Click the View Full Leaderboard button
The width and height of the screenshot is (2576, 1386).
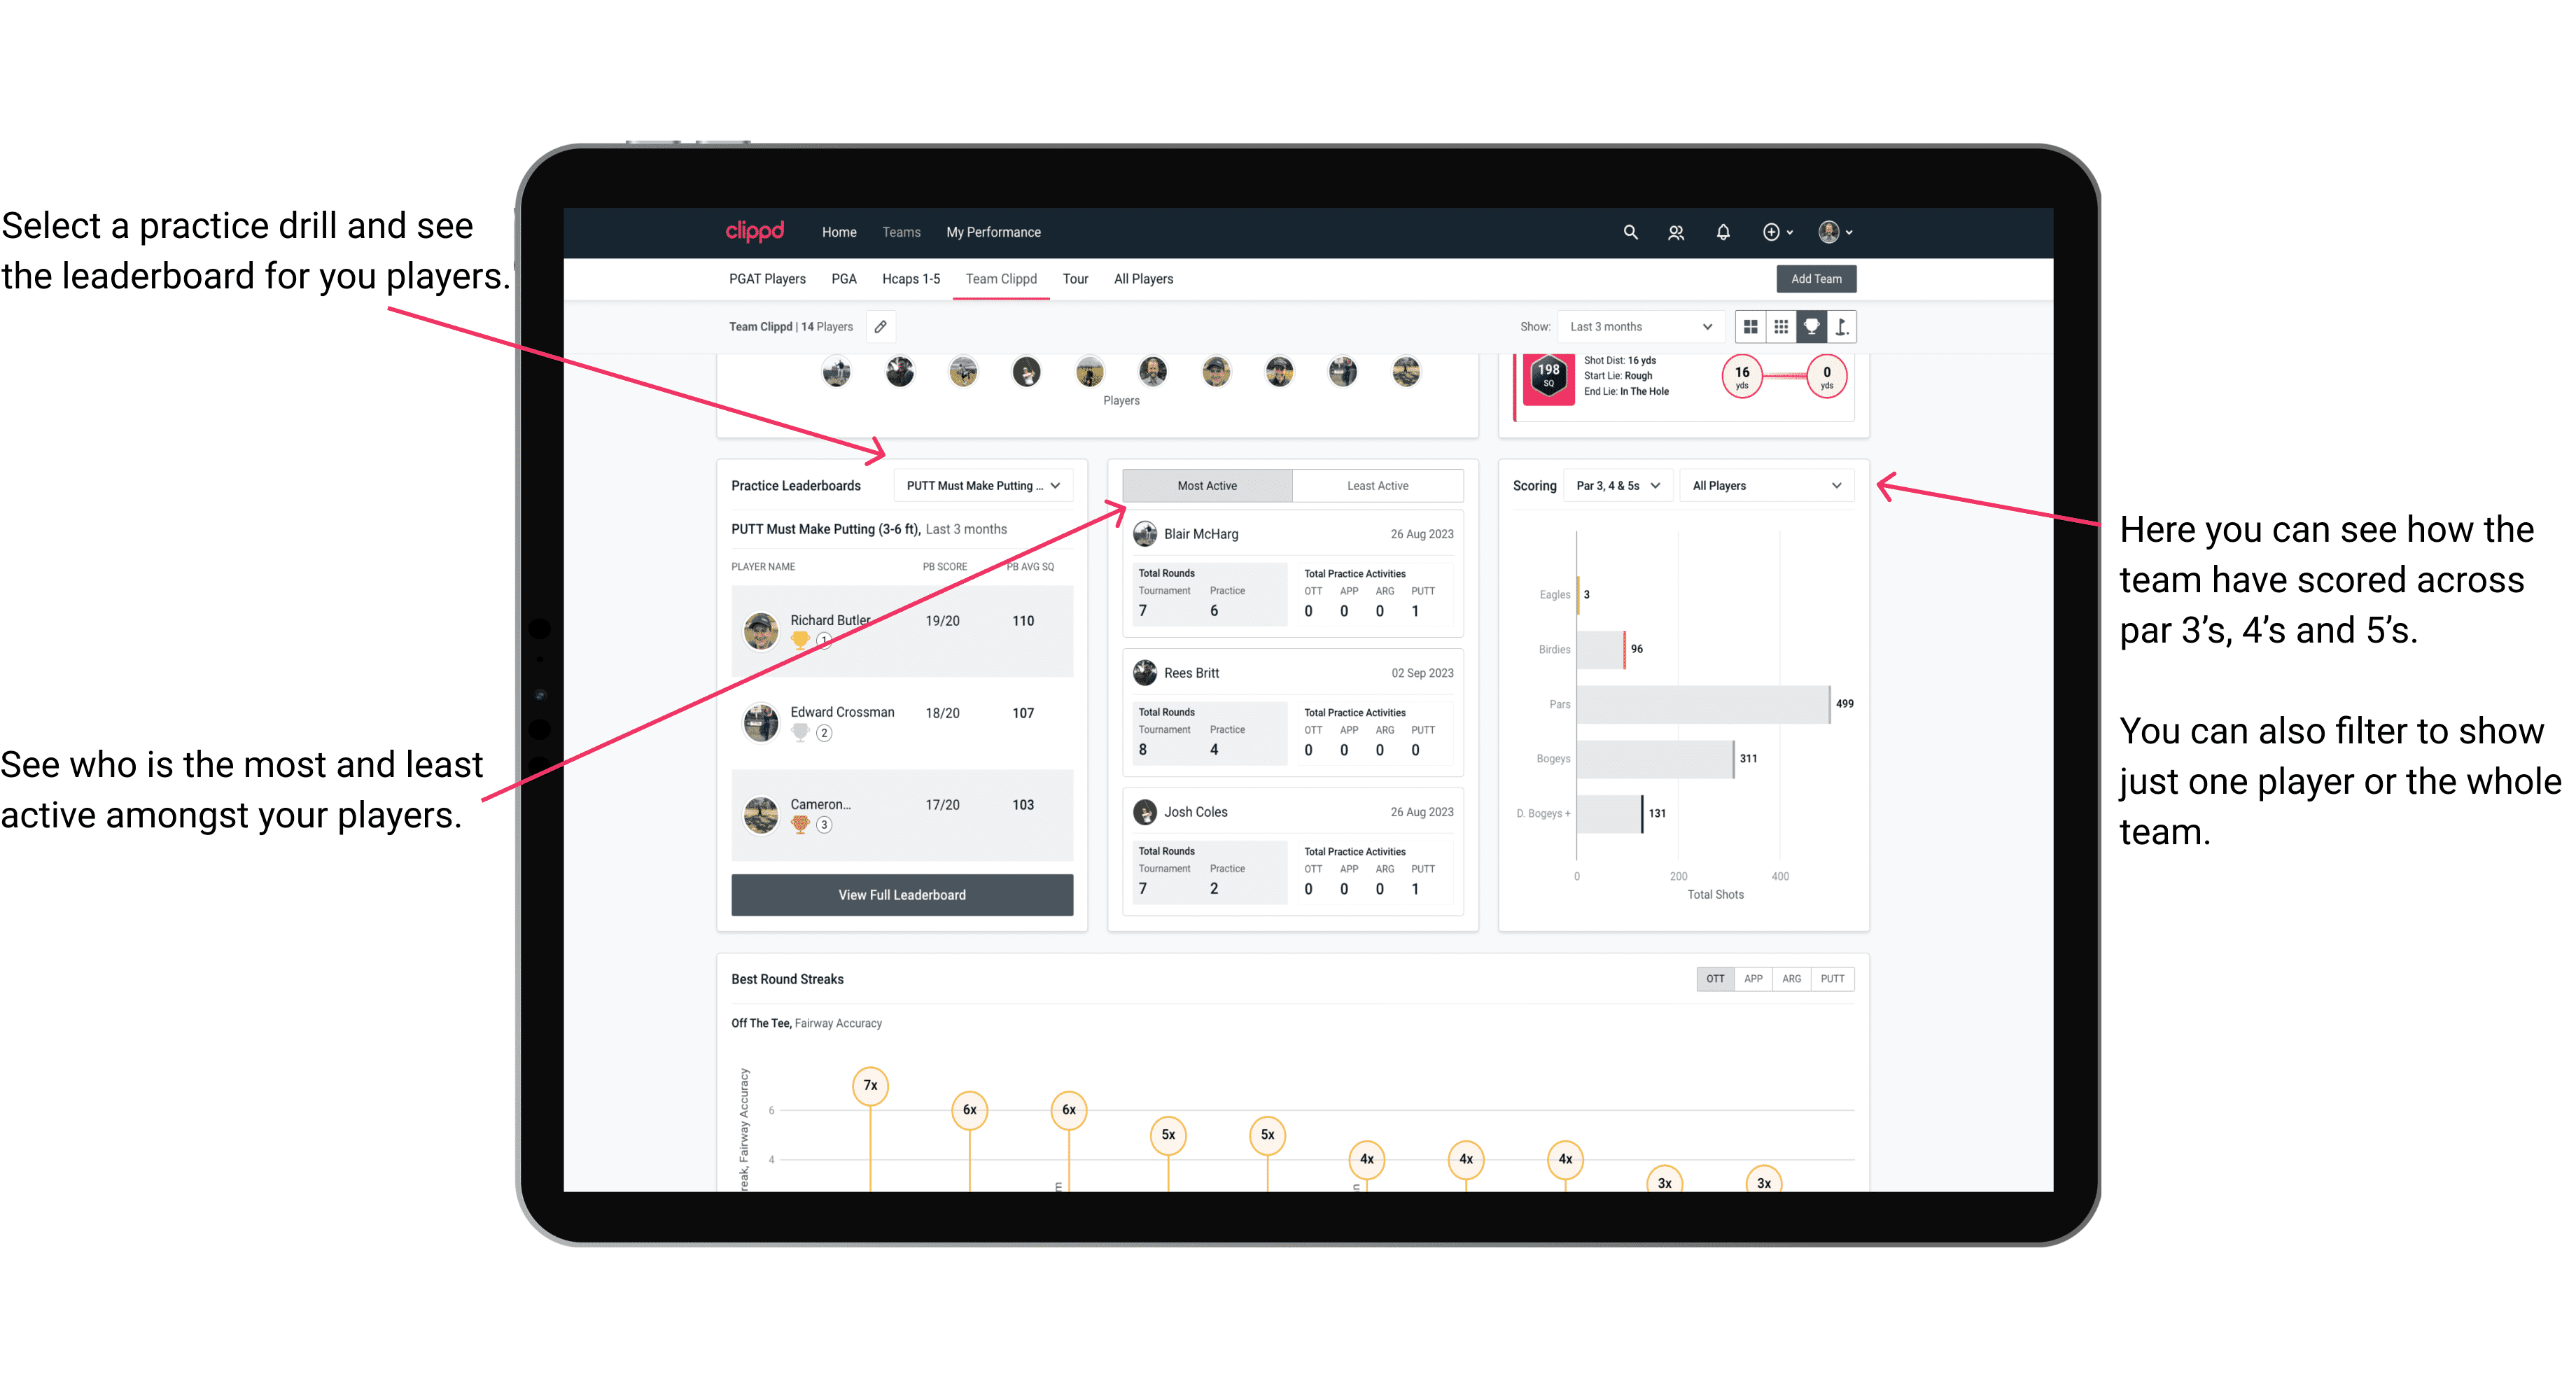point(901,895)
